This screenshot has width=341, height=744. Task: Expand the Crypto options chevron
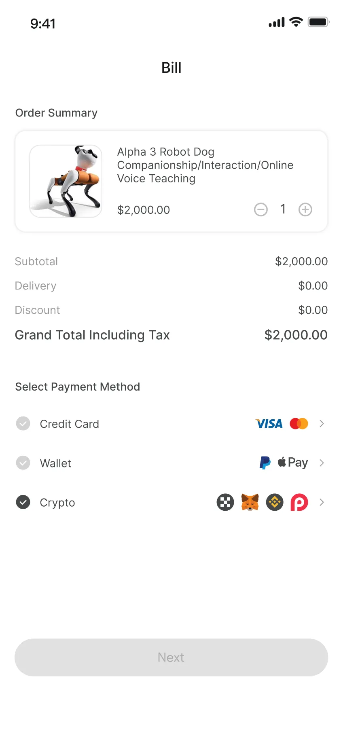[322, 502]
